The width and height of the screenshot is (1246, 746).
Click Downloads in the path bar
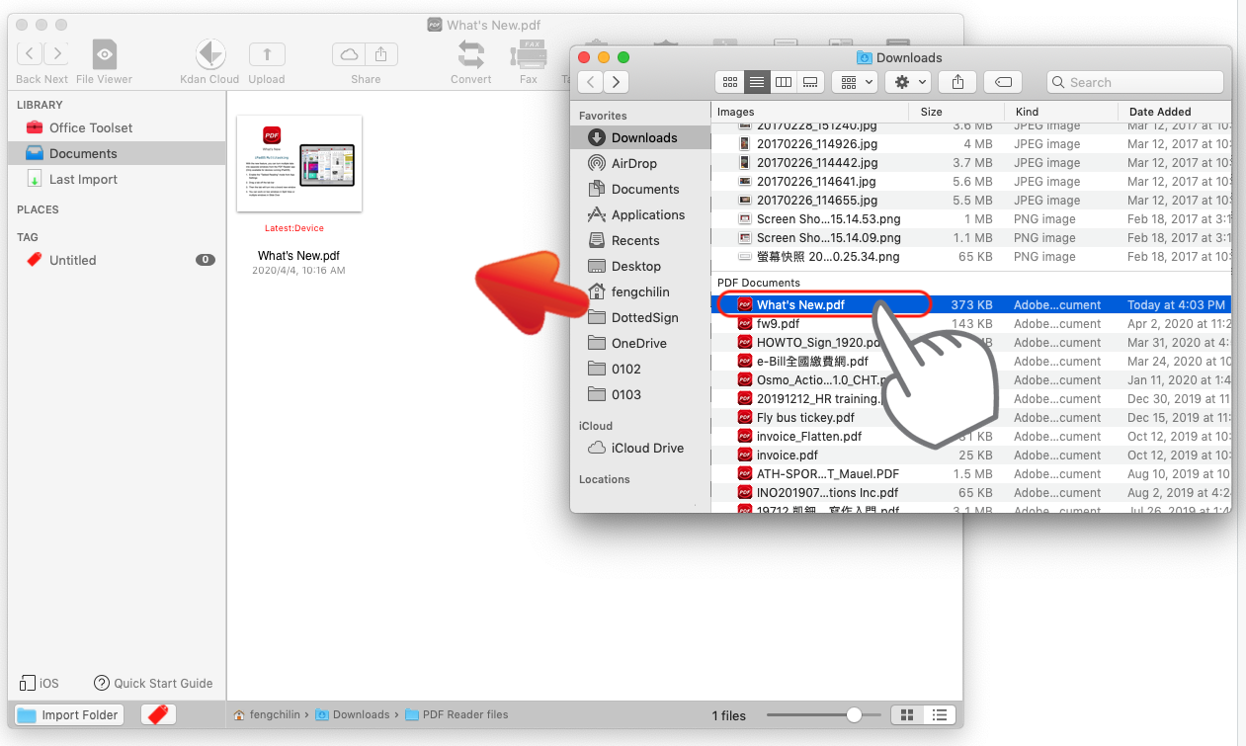click(360, 714)
